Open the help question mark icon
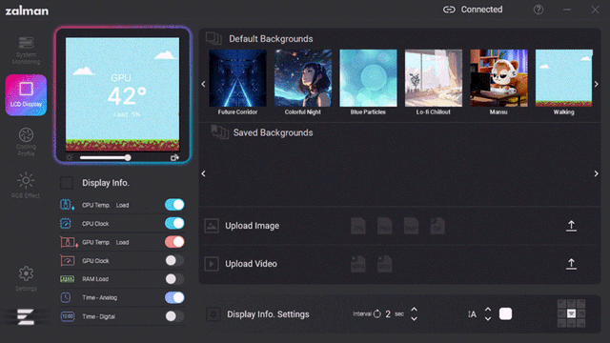 [538, 10]
